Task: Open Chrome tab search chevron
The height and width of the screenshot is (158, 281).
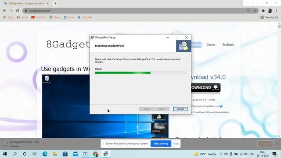Action: 248,3
